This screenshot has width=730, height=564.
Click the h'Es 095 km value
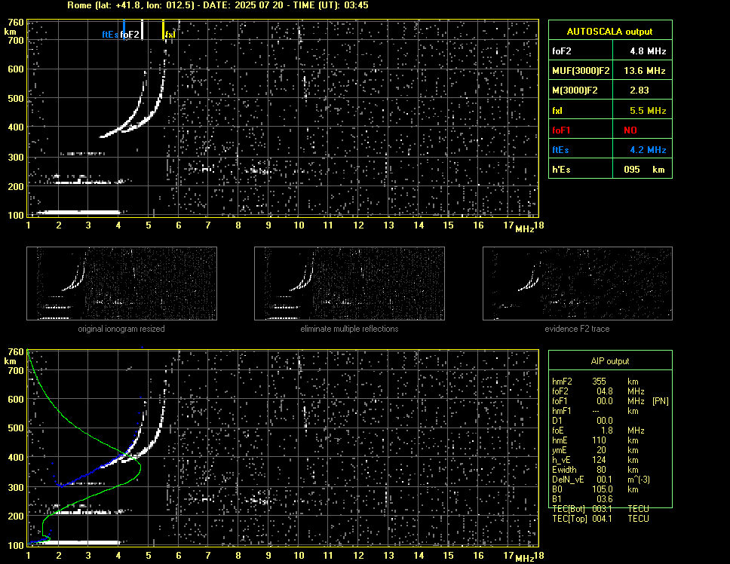[644, 170]
